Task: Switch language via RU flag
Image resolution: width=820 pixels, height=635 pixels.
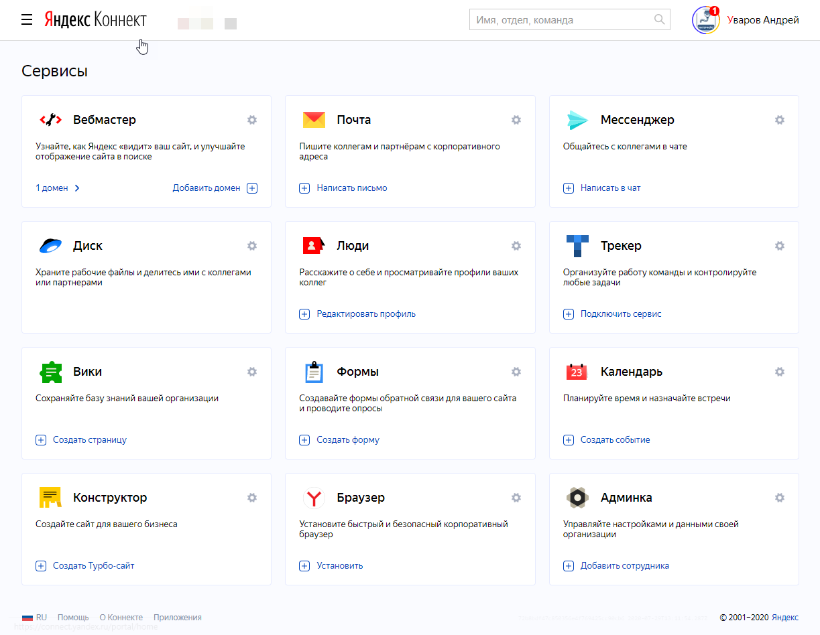Action: click(x=34, y=618)
